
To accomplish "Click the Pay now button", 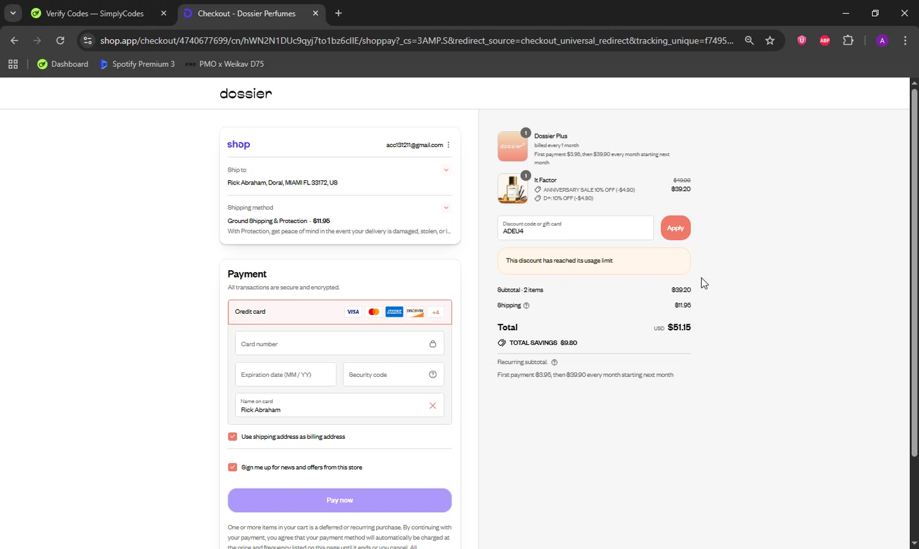I will coord(339,501).
